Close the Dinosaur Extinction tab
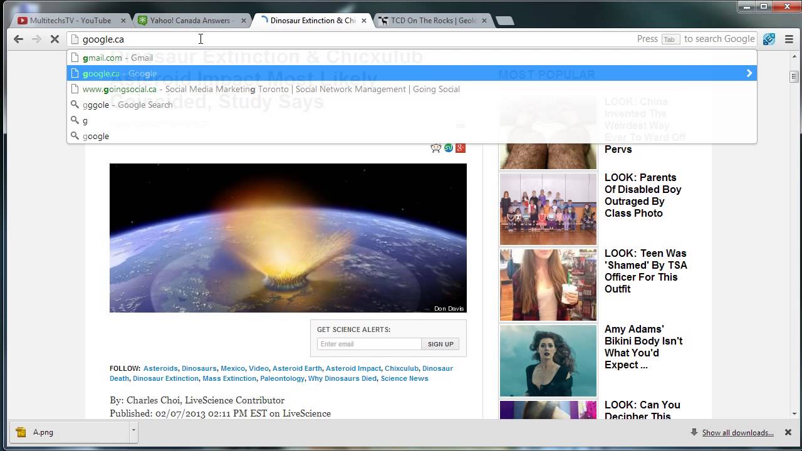This screenshot has height=451, width=802. pyautogui.click(x=364, y=21)
